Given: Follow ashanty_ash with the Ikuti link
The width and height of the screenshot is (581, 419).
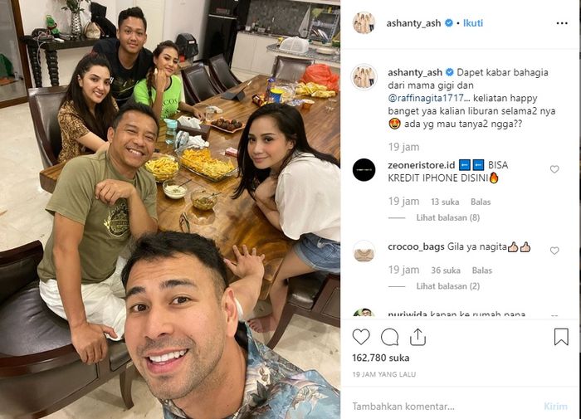Looking at the screenshot, I should (473, 23).
